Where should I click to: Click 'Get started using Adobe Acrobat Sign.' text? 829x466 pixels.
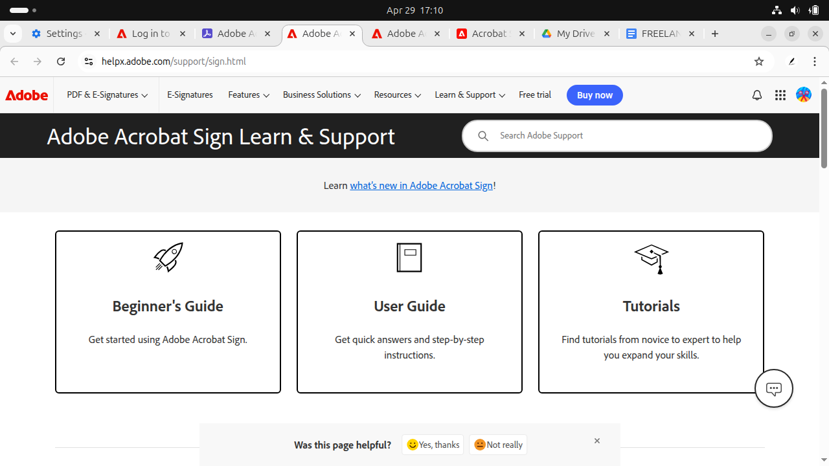pos(168,339)
